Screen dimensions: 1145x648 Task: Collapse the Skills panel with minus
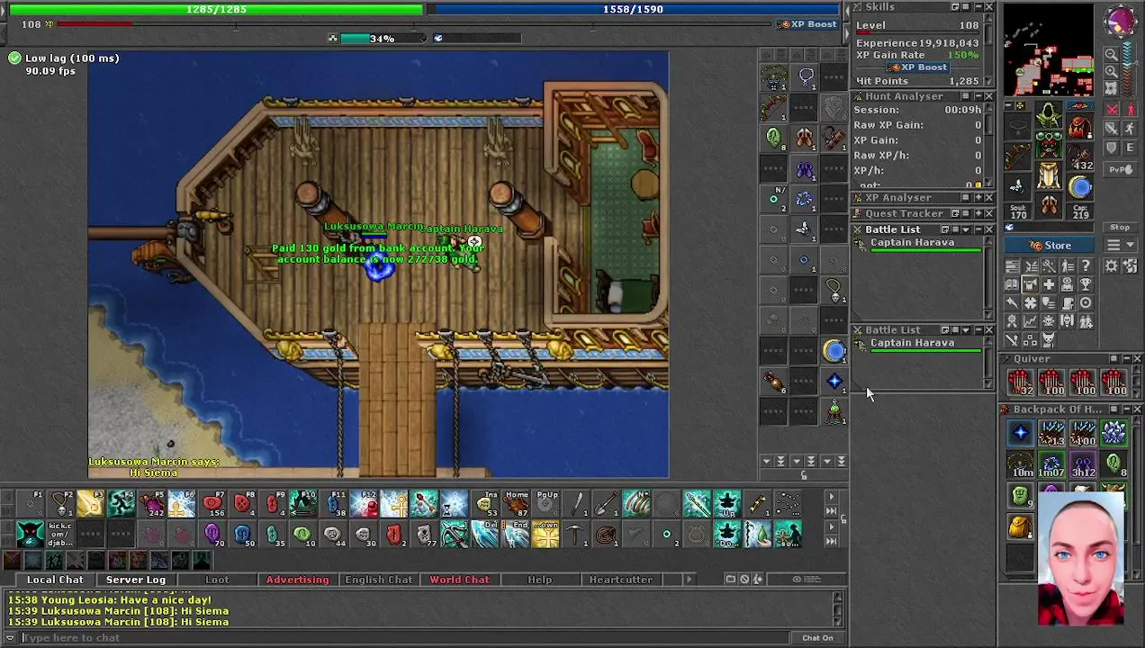point(977,7)
